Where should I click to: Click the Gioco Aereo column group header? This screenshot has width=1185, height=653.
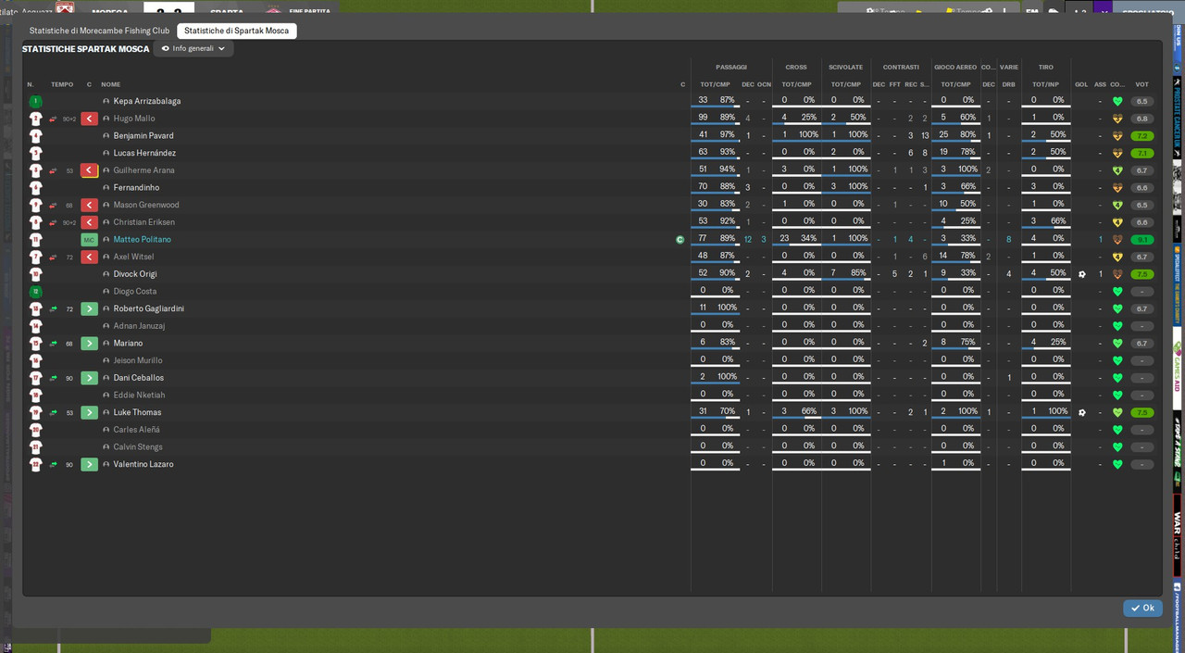956,67
